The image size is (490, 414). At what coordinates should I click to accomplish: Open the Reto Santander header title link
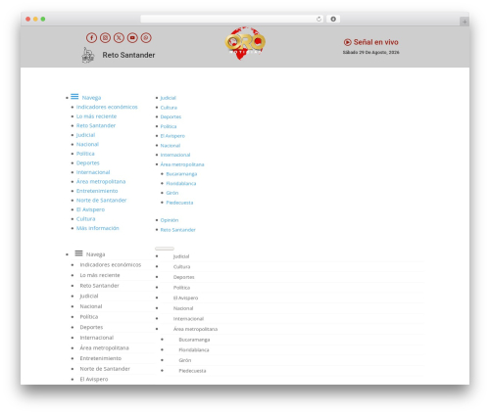click(x=128, y=55)
